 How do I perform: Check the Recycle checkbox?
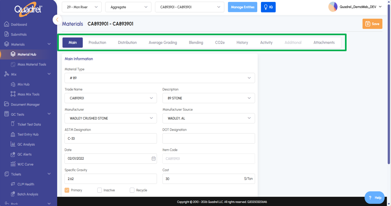click(132, 190)
